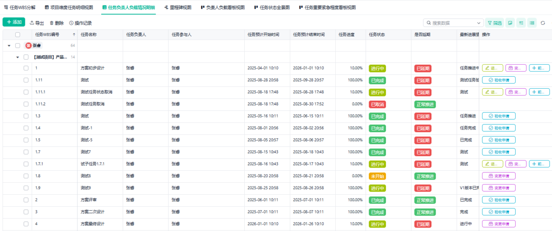Tick the select-all checkbox in table header
Image resolution: width=552 pixels, height=231 pixels.
pyautogui.click(x=17, y=34)
